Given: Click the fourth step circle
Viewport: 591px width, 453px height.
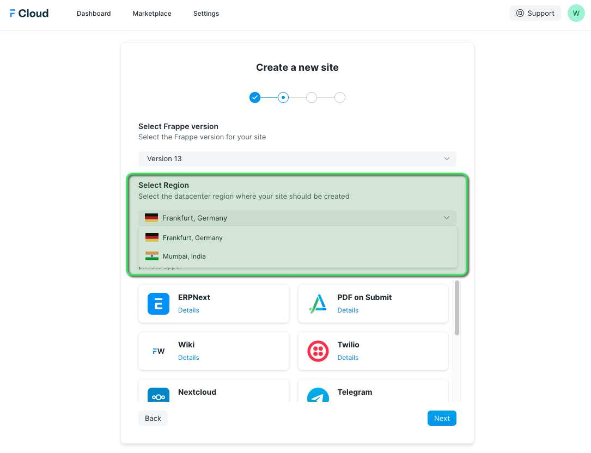Looking at the screenshot, I should [x=339, y=97].
